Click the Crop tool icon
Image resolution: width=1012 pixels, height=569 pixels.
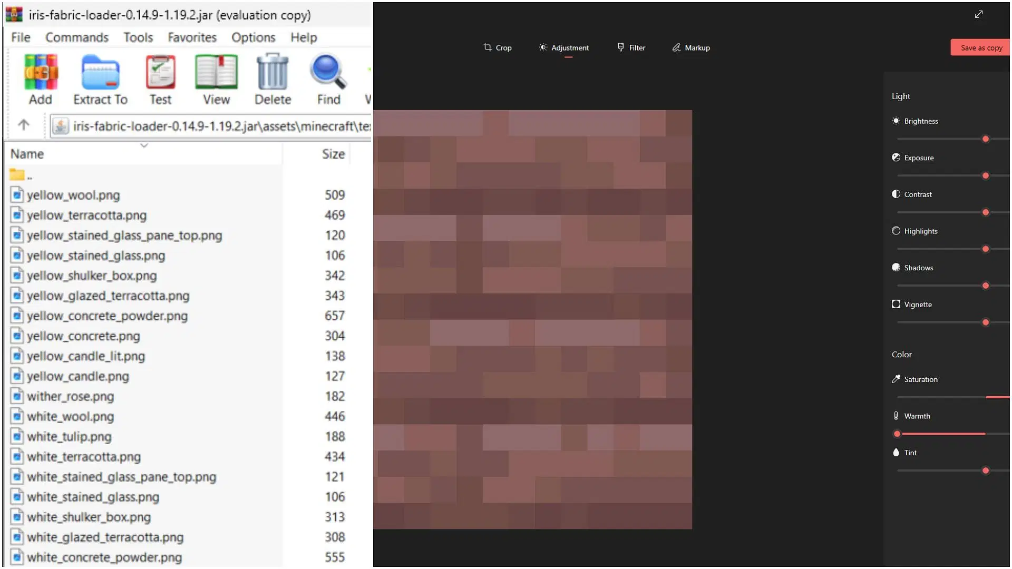(x=487, y=47)
